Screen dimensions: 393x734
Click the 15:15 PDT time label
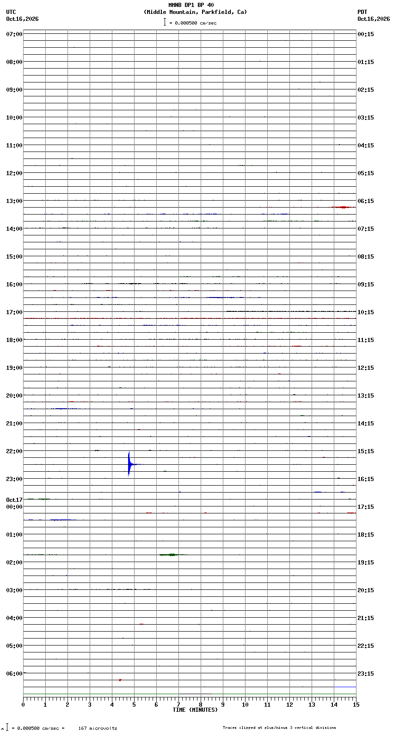[x=366, y=451]
